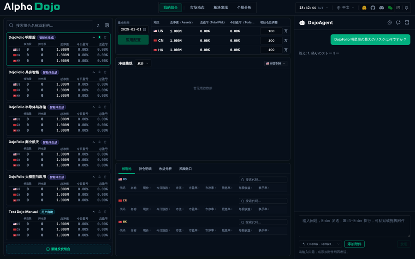
Task: Switch to 板块发现 nav tab
Action: (x=220, y=8)
